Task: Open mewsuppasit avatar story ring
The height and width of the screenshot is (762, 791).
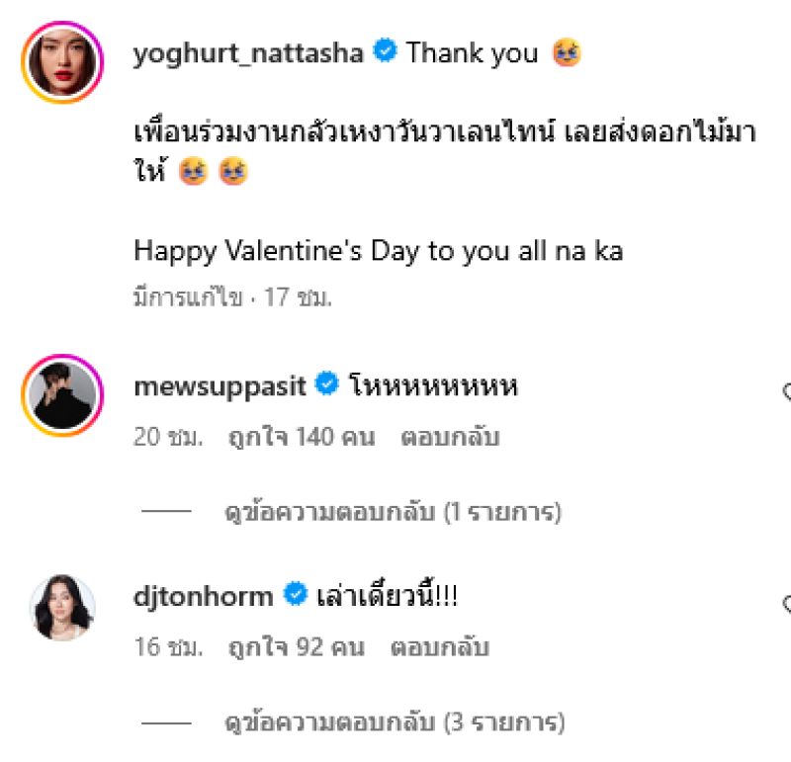Action: [x=62, y=395]
